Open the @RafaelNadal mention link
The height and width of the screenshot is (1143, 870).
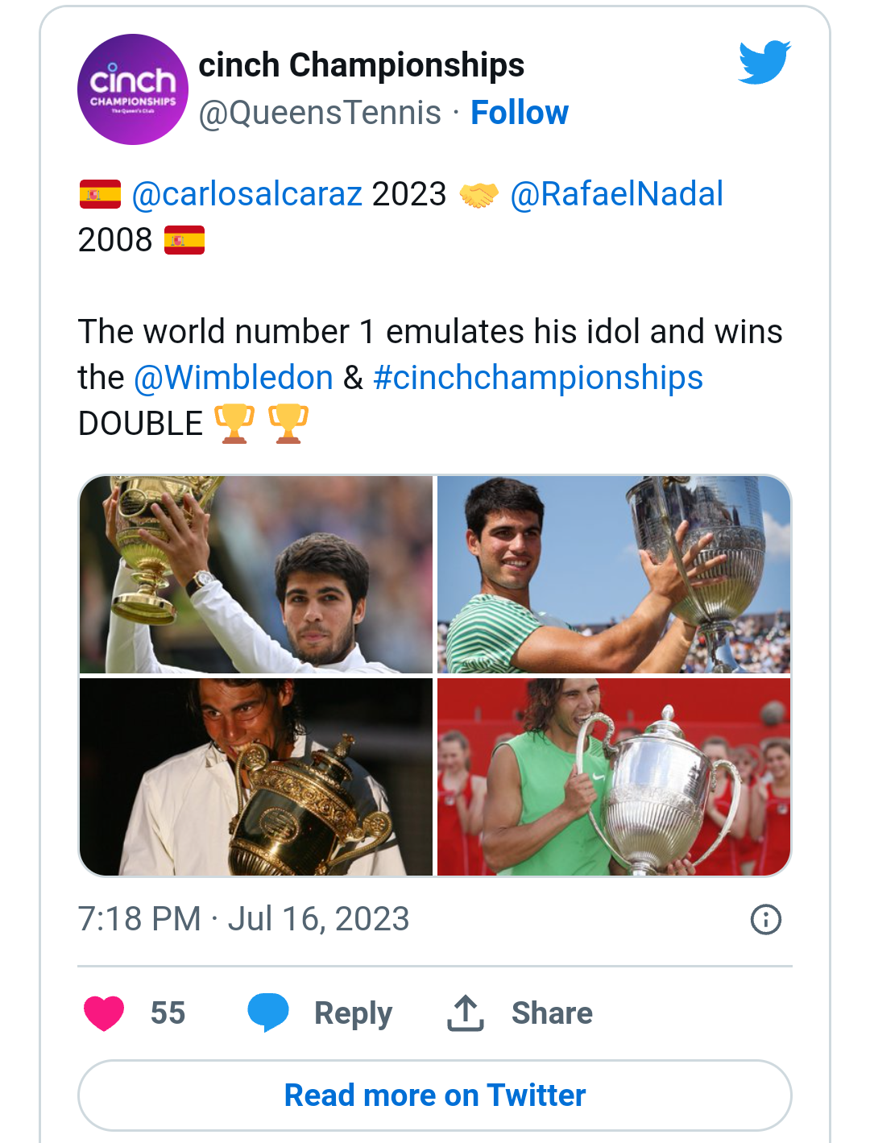[616, 194]
